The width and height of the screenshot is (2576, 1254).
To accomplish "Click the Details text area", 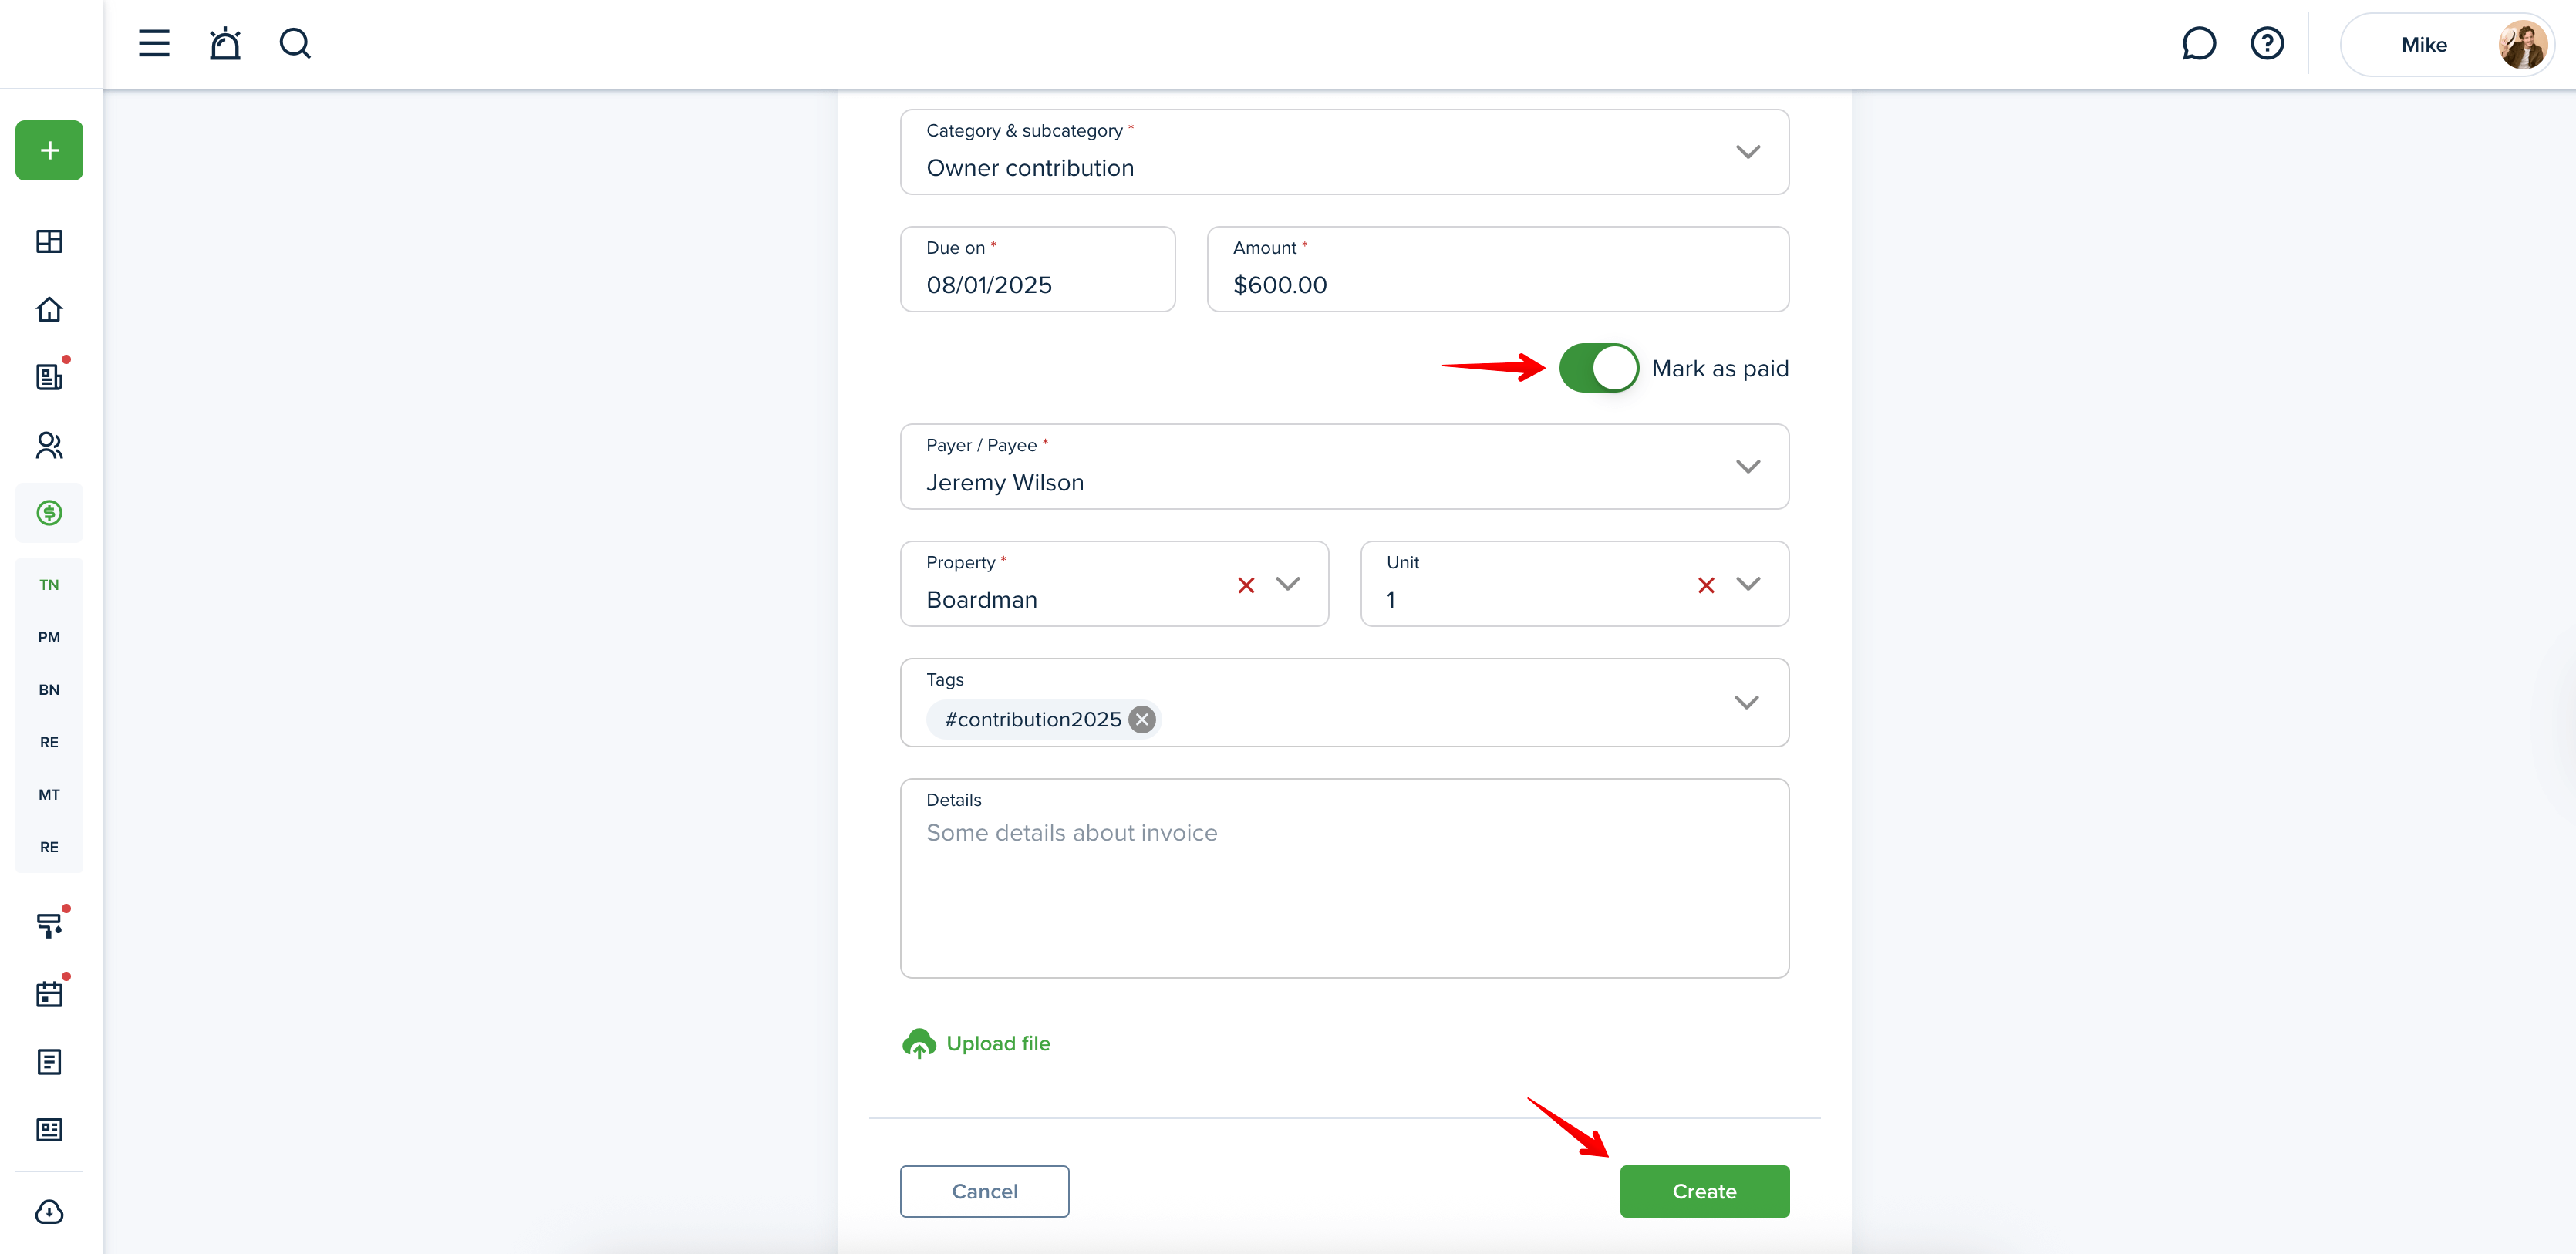I will coord(1344,878).
